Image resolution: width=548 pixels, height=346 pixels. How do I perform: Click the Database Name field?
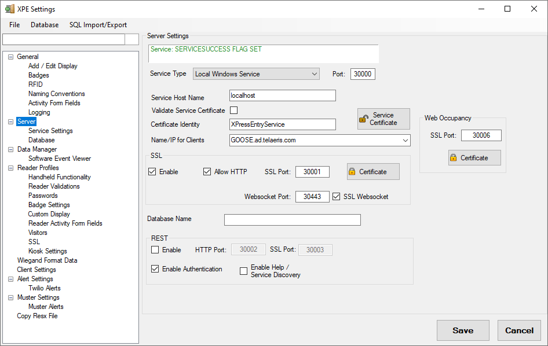pyautogui.click(x=292, y=220)
